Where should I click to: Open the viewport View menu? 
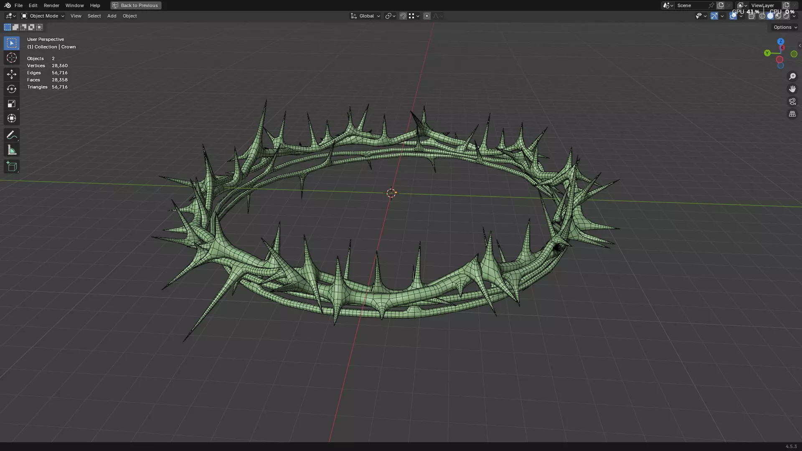[76, 16]
